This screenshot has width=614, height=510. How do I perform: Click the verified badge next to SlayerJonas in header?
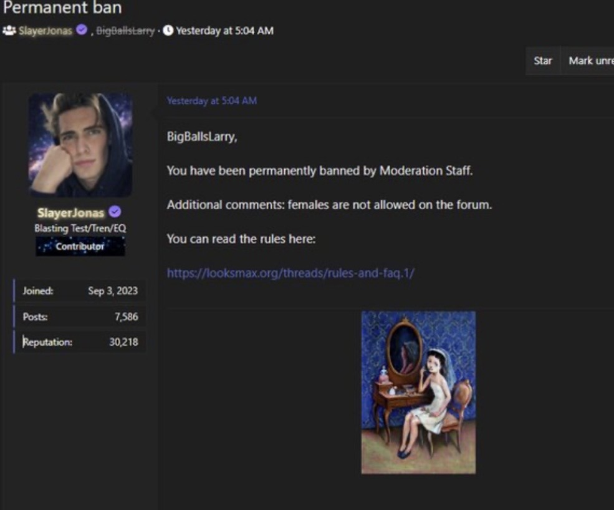tap(82, 30)
